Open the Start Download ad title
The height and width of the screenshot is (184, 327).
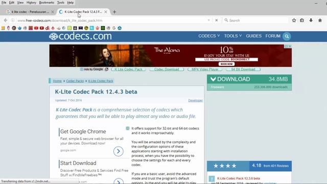tap(78, 163)
